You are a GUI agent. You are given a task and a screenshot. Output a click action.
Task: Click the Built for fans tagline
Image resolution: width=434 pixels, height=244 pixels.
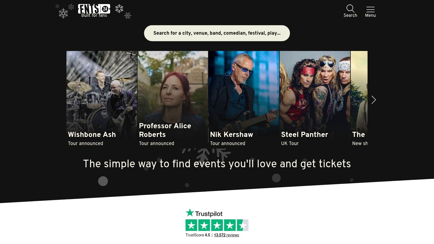point(94,15)
